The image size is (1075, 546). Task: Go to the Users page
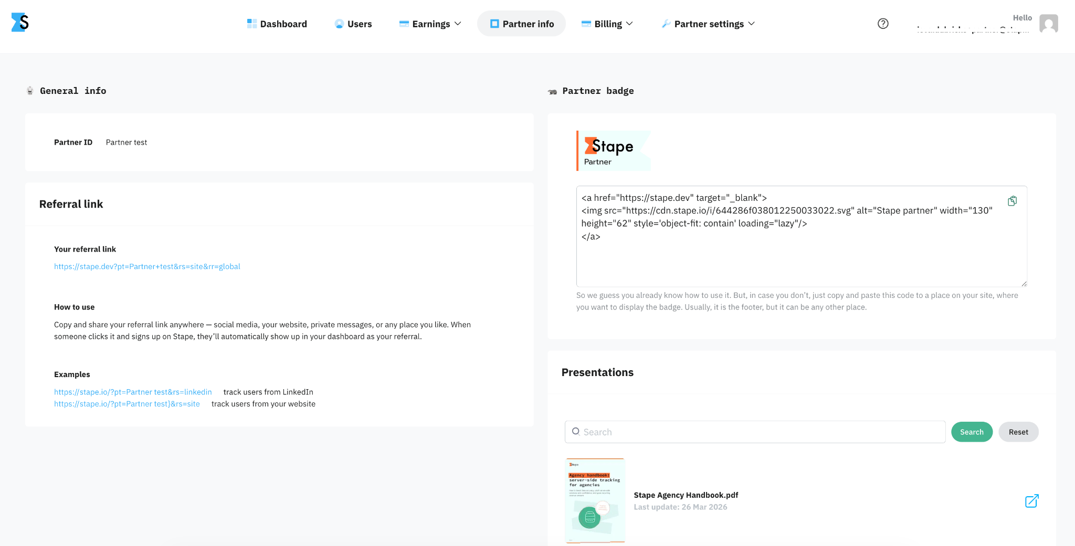(x=353, y=24)
